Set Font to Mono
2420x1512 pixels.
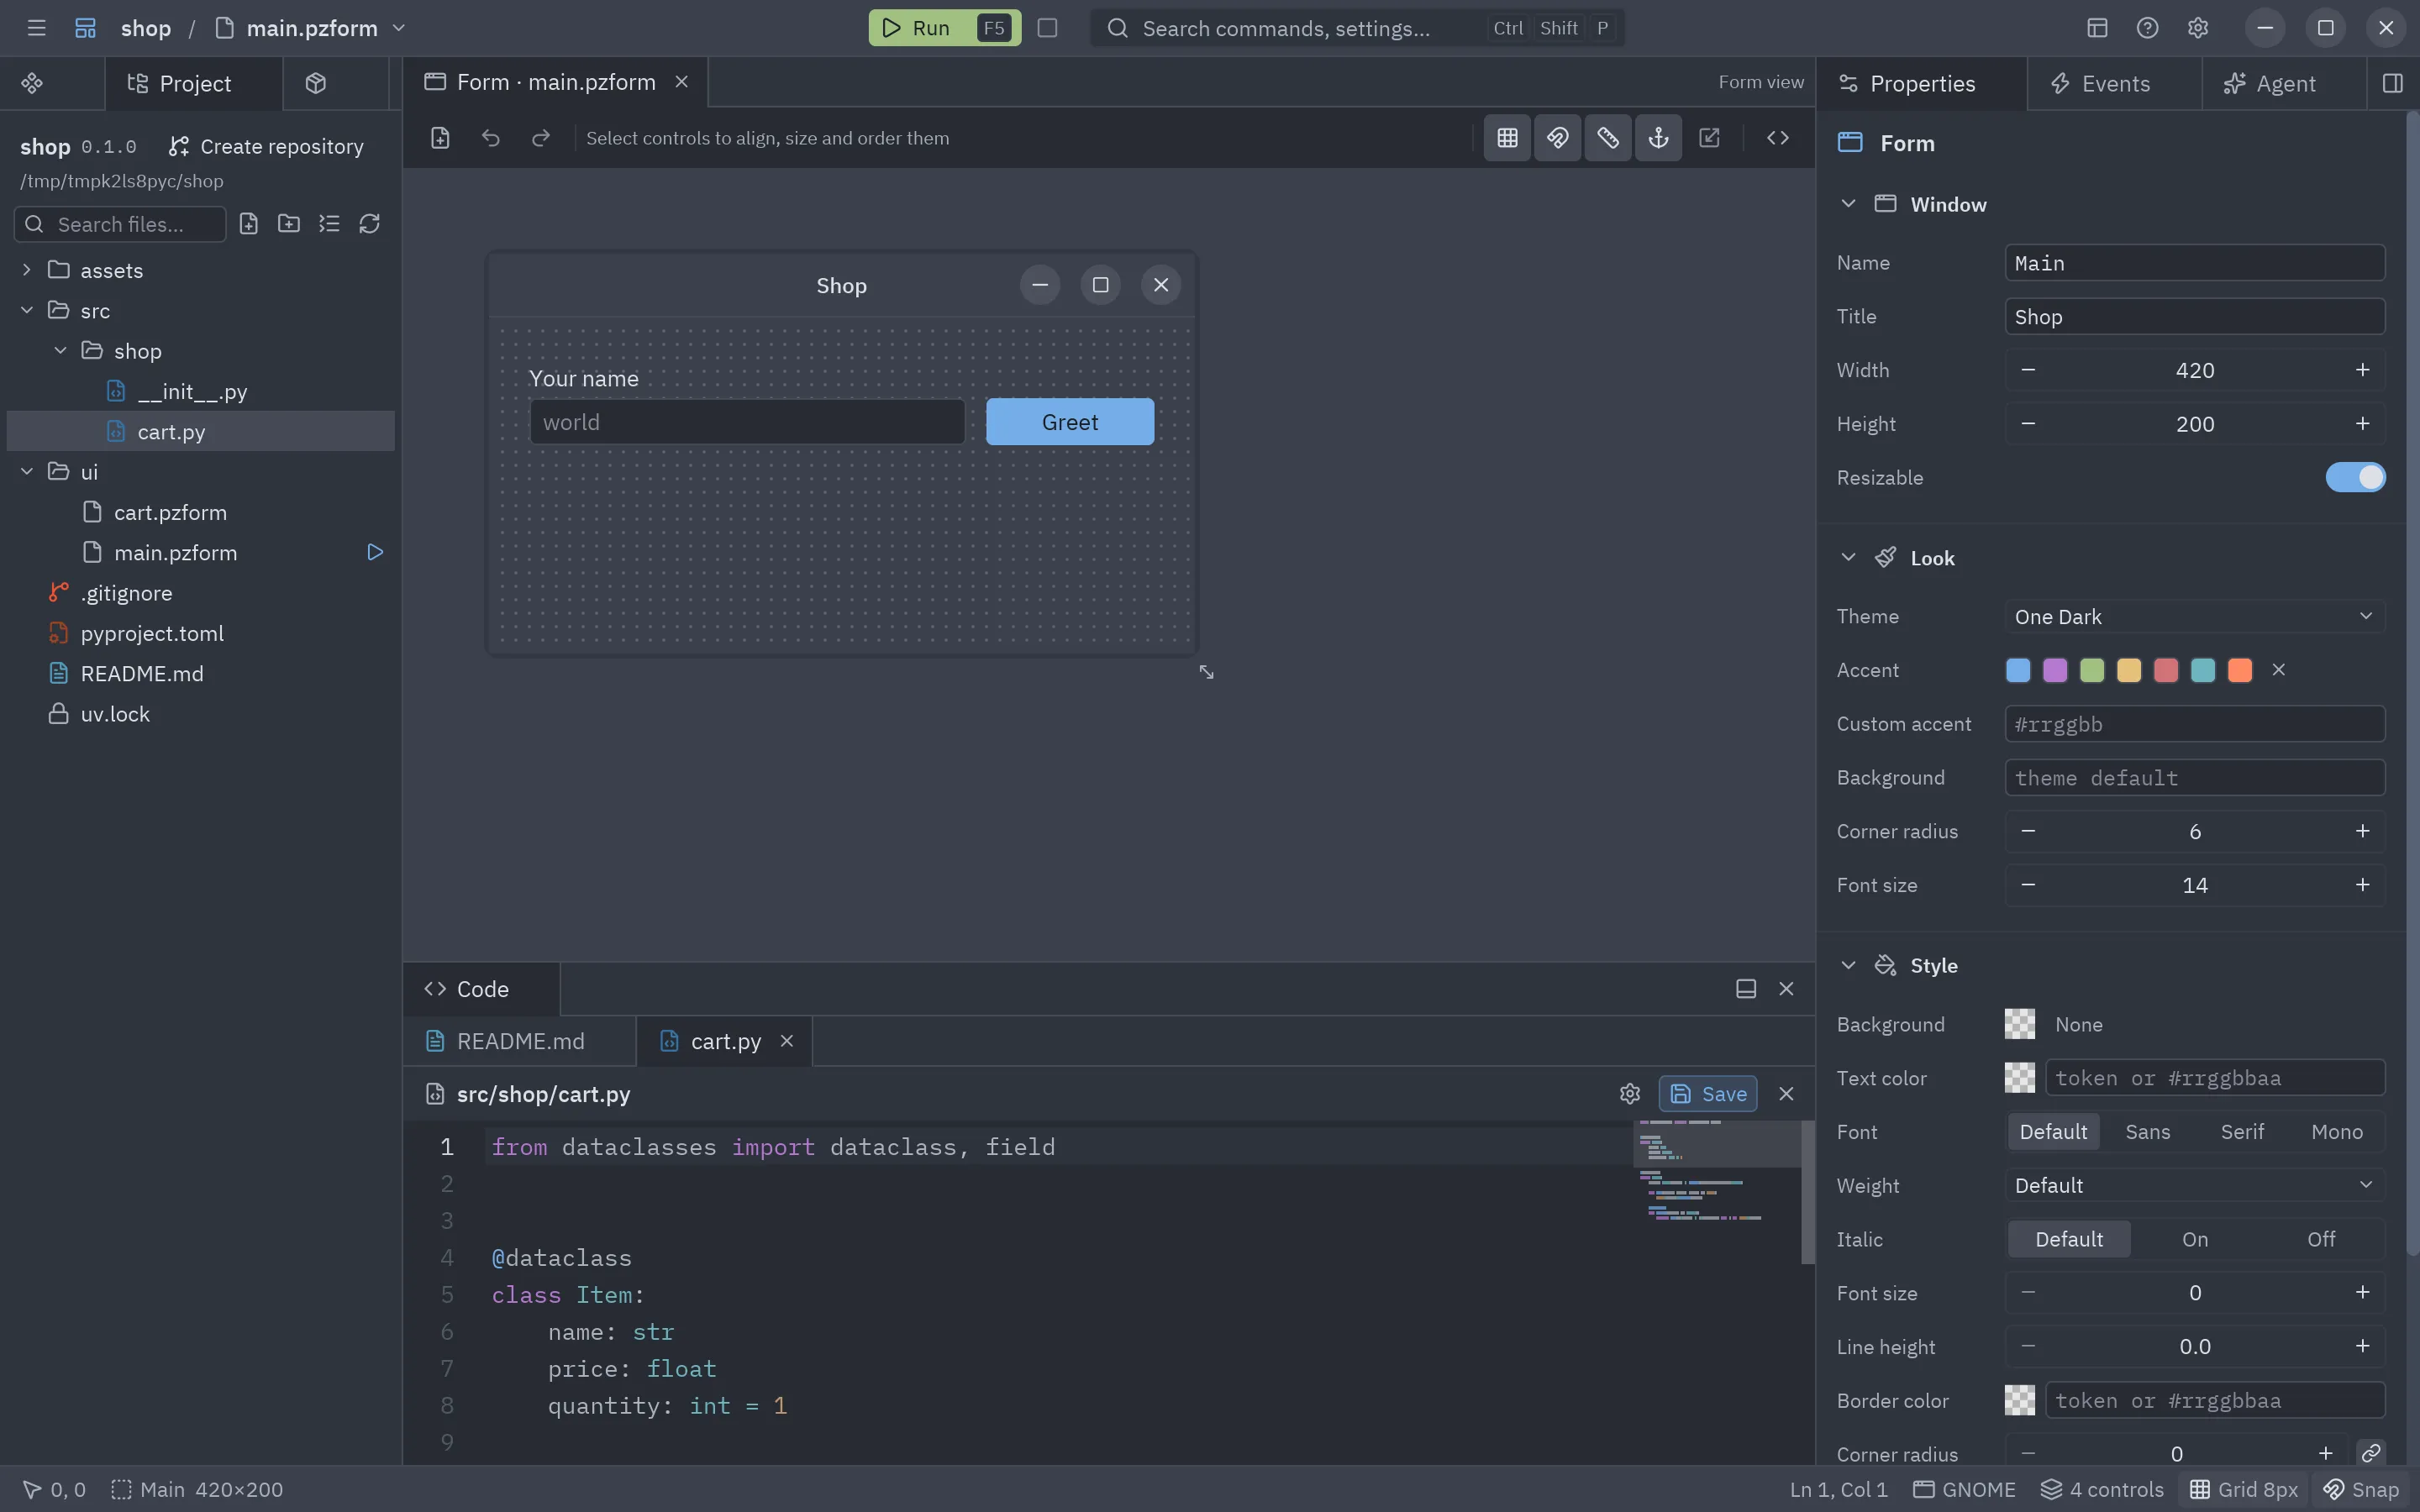[x=2337, y=1131]
